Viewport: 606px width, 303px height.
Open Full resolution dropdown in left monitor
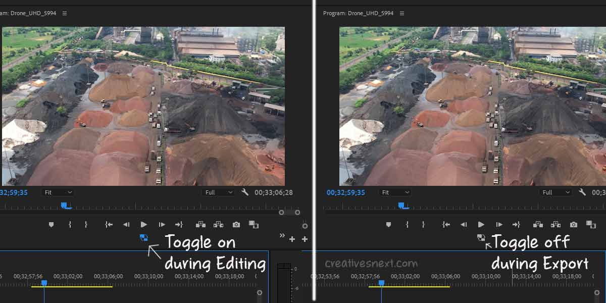(219, 192)
